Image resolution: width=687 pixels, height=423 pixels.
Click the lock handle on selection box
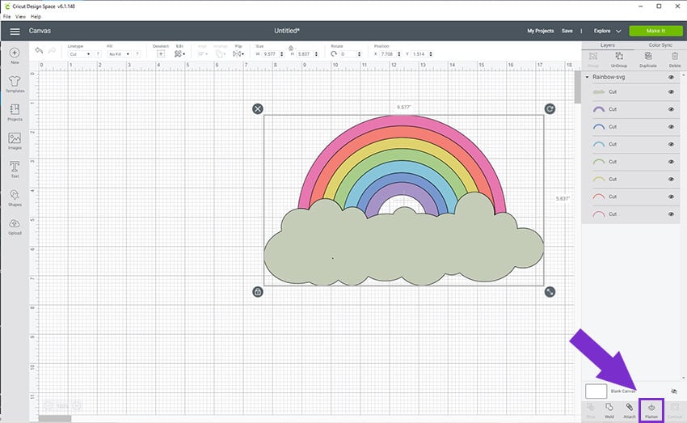click(x=258, y=291)
